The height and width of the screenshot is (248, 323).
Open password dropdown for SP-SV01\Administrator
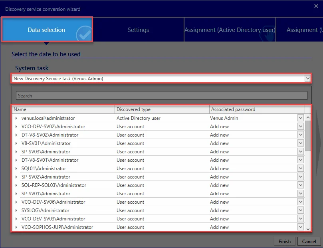(301, 193)
